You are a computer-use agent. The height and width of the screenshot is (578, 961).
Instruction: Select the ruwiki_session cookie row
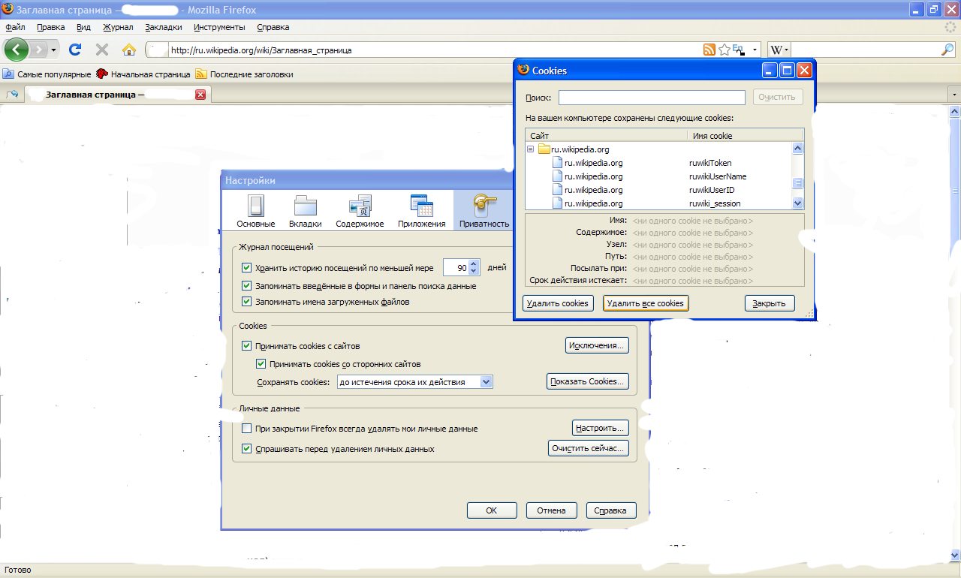tap(659, 203)
